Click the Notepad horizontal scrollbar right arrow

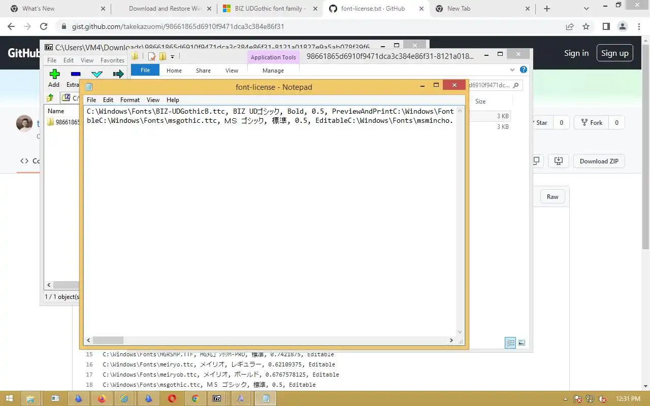(x=451, y=341)
